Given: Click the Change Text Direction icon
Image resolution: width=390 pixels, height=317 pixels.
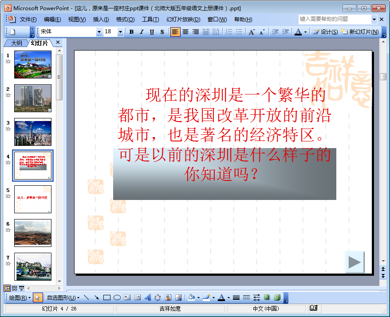Looking at the screenshot, I should coord(216,32).
